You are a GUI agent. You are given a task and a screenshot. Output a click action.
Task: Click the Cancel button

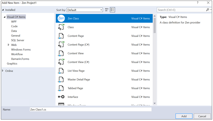[202, 116]
